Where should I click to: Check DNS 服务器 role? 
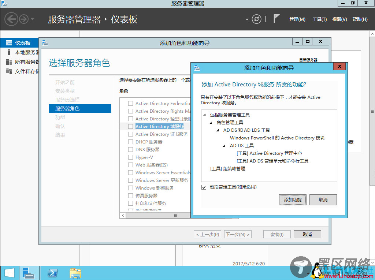pyautogui.click(x=130, y=149)
